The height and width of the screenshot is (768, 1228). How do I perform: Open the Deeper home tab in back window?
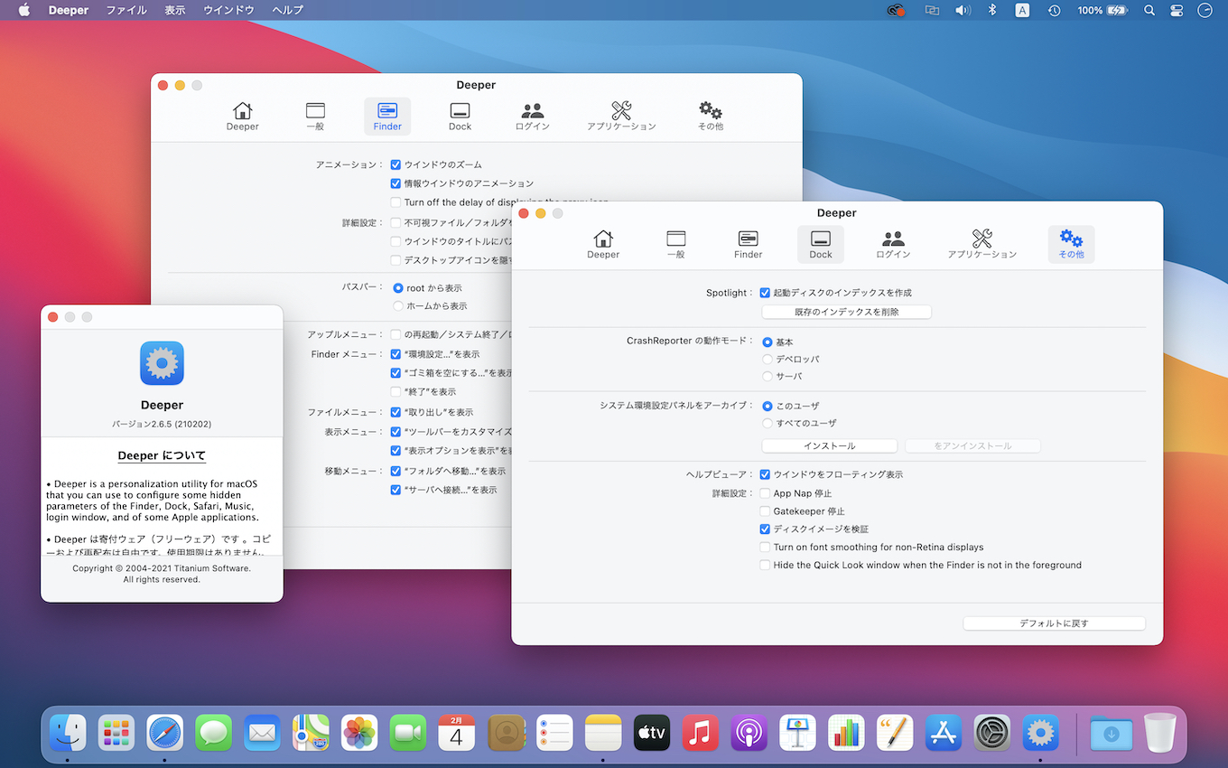[242, 116]
